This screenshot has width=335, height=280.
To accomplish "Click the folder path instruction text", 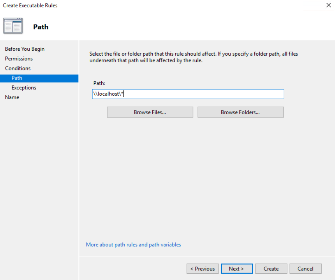I will pyautogui.click(x=194, y=57).
